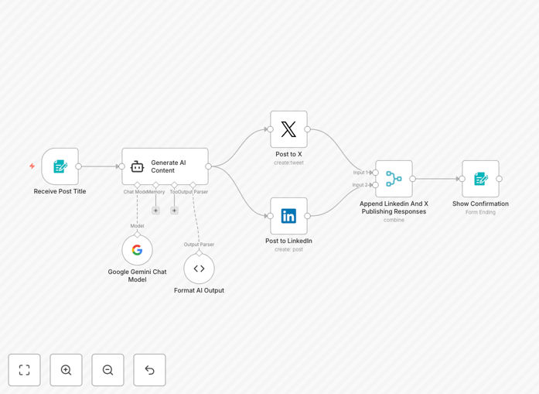Viewport: 539px width, 394px height.
Task: Click the 'Show Confirmation' label
Action: 480,204
